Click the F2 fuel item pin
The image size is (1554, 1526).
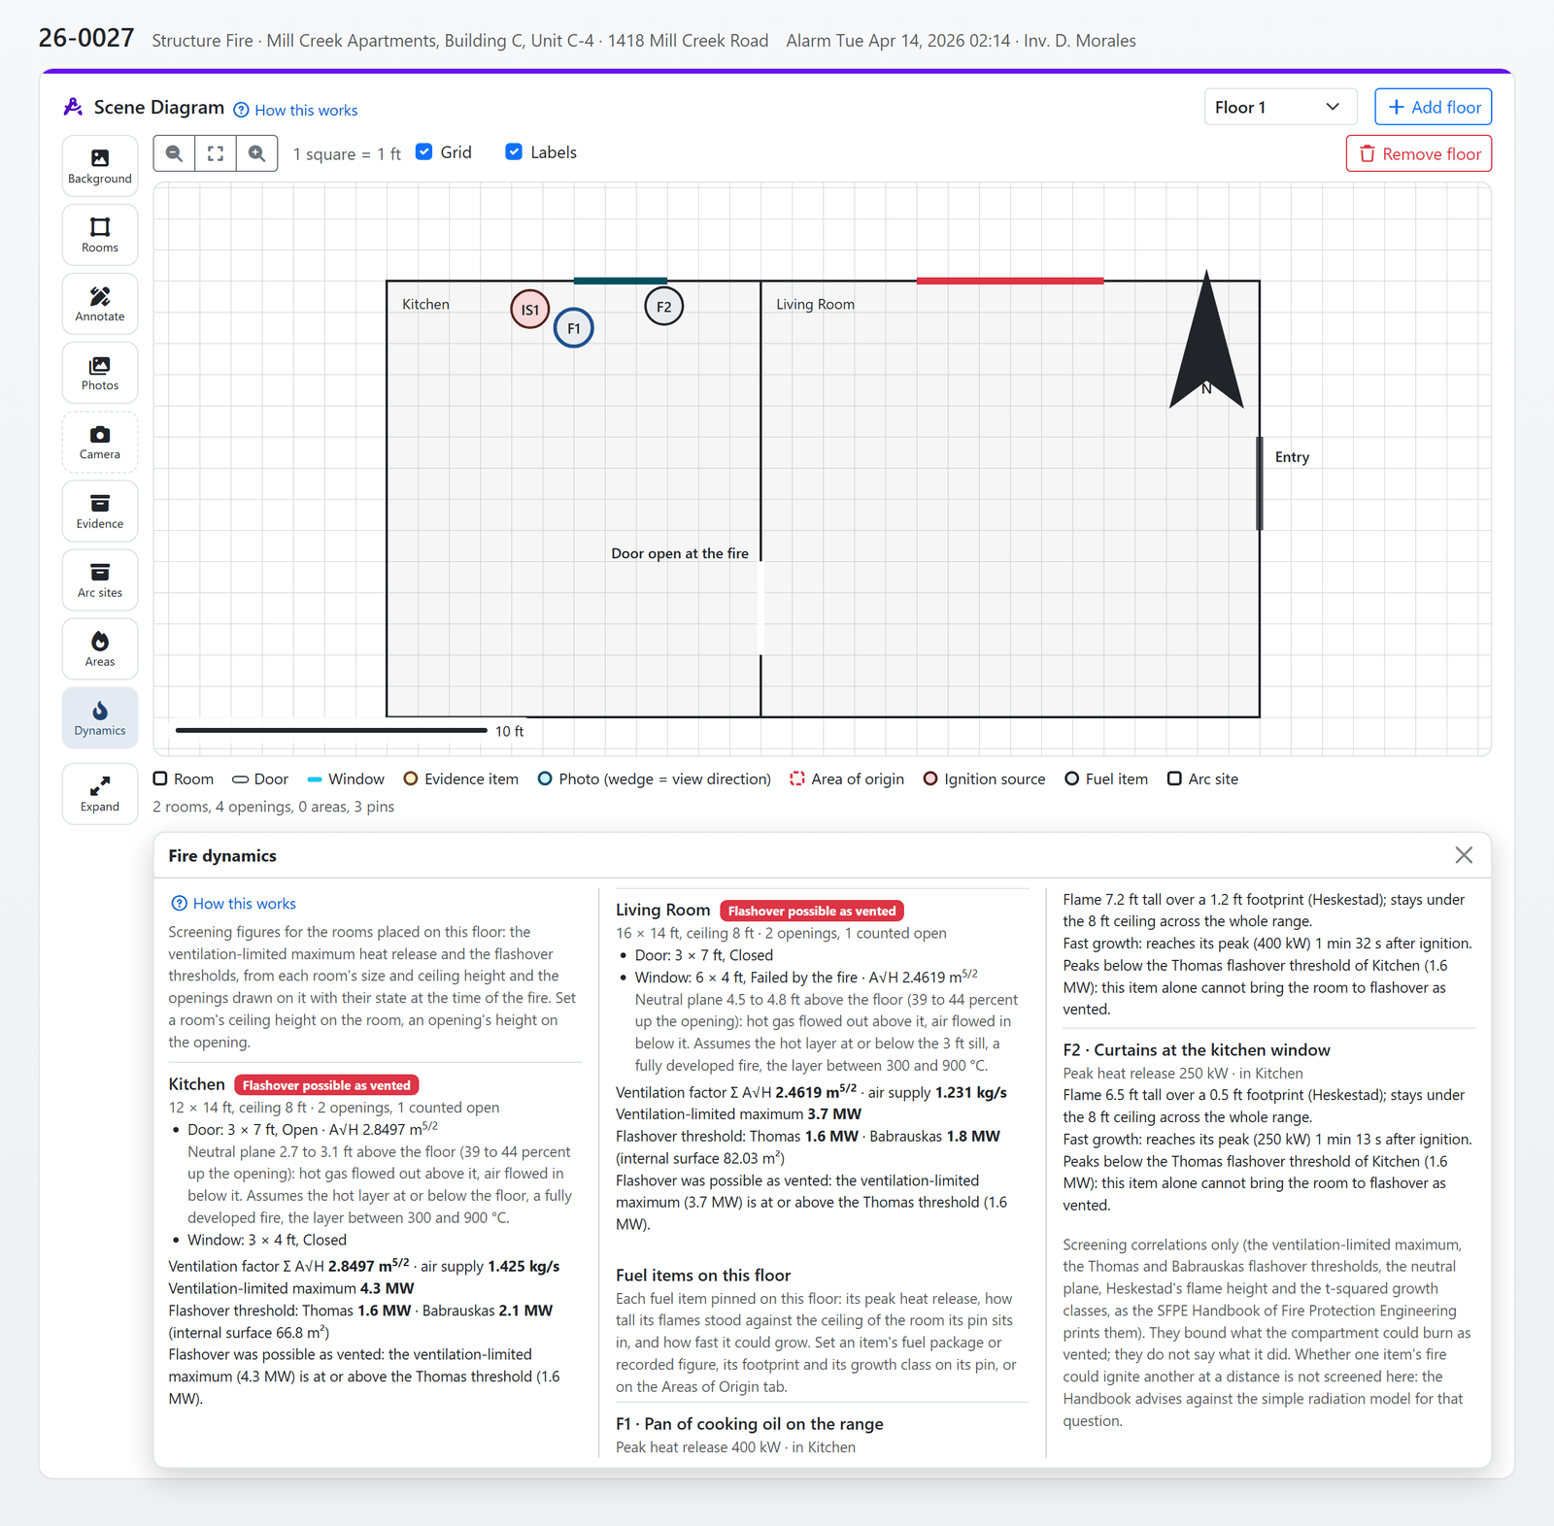coord(664,307)
